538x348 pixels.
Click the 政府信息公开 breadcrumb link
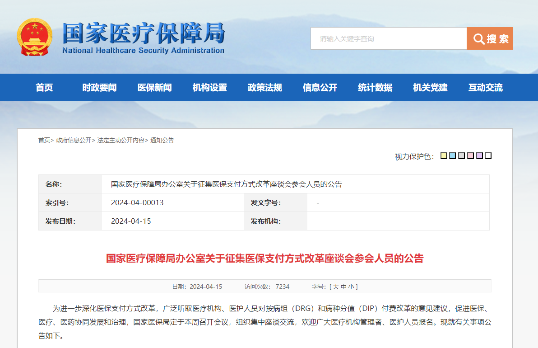click(74, 140)
